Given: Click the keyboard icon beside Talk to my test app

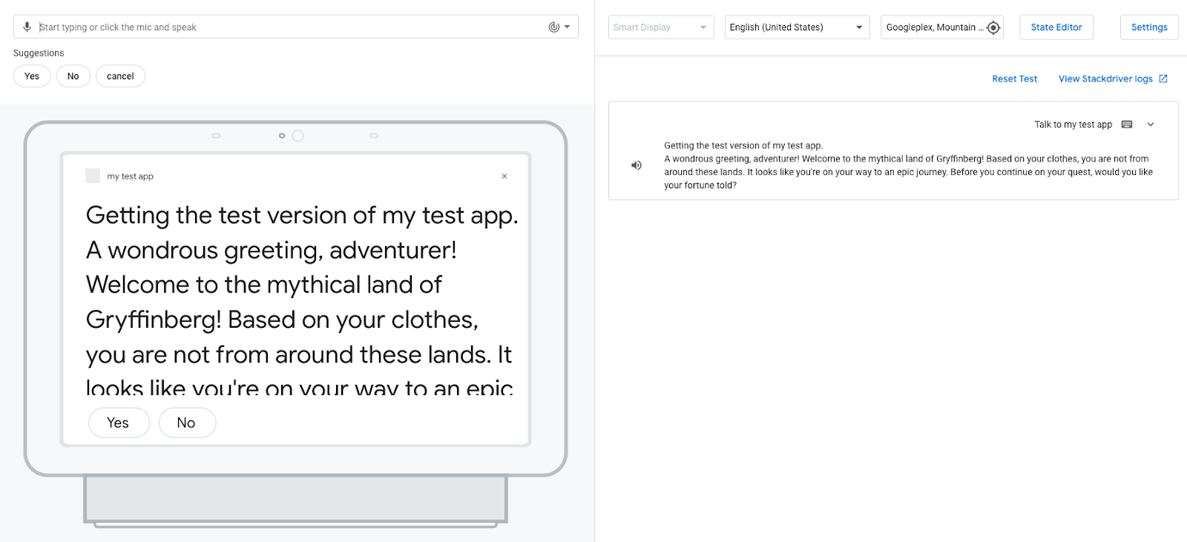Looking at the screenshot, I should 1127,125.
